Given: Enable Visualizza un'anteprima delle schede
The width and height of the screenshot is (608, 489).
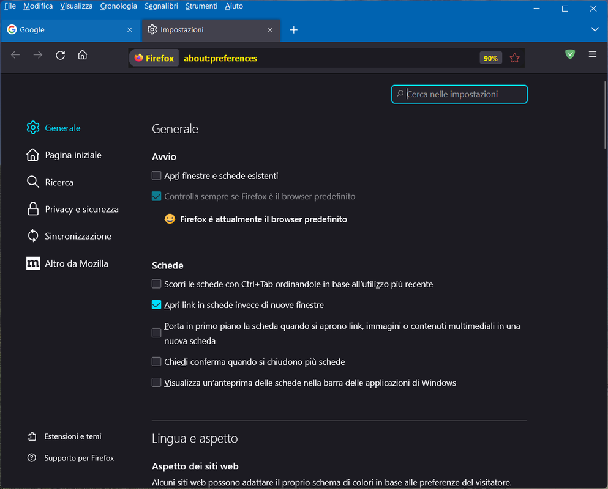Looking at the screenshot, I should [156, 383].
